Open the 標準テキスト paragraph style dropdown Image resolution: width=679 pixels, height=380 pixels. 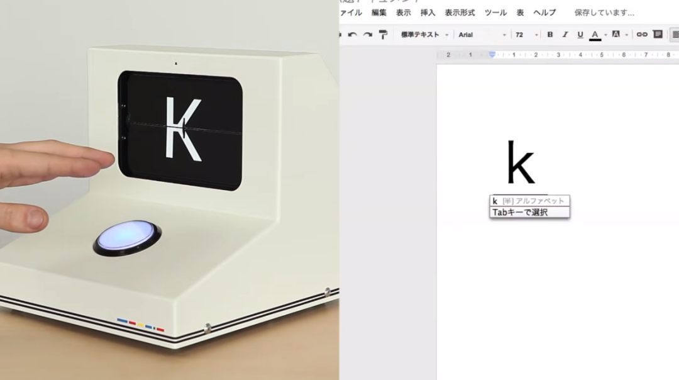pyautogui.click(x=424, y=35)
